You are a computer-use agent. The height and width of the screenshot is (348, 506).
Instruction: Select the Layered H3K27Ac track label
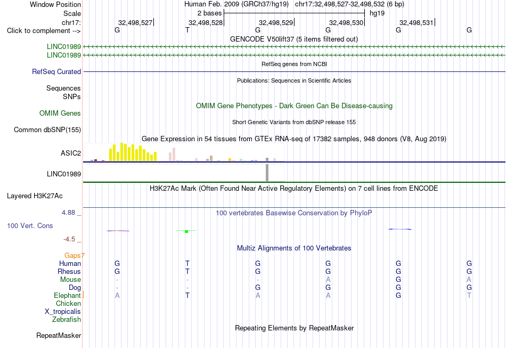pos(35,196)
